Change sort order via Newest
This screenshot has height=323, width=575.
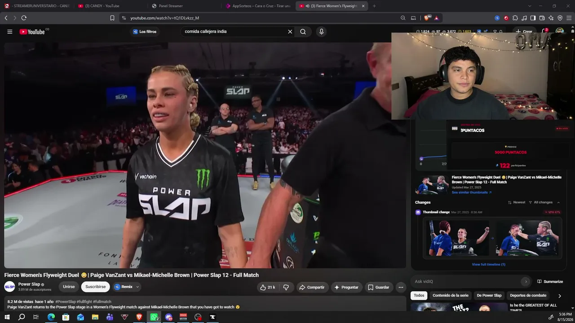point(517,202)
